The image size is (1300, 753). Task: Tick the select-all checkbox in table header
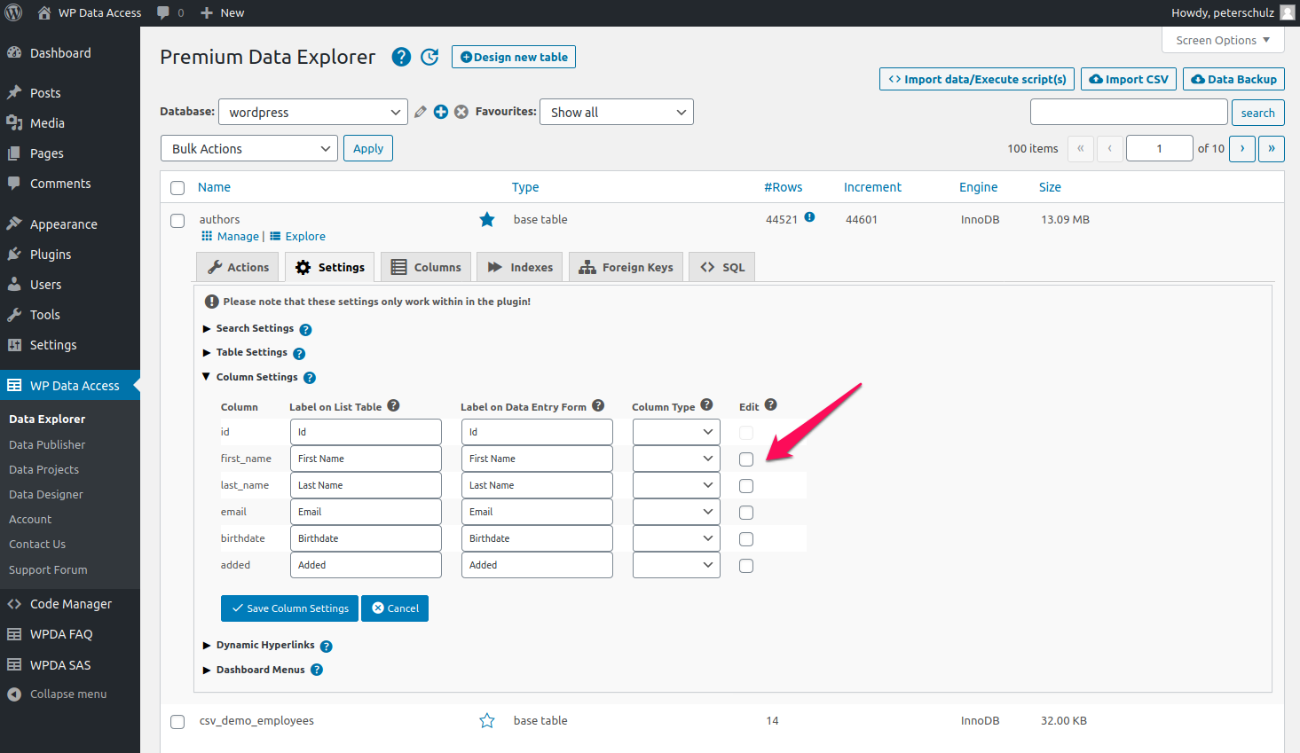pos(177,188)
